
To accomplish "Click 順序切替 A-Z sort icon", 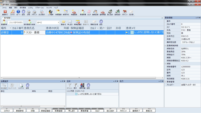I will click(x=82, y=86).
